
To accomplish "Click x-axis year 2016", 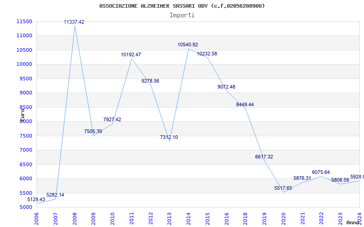I will point(227,219).
